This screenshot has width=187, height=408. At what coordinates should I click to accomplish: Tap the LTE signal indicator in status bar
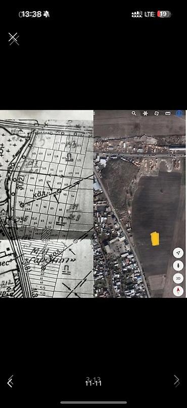coord(150,14)
